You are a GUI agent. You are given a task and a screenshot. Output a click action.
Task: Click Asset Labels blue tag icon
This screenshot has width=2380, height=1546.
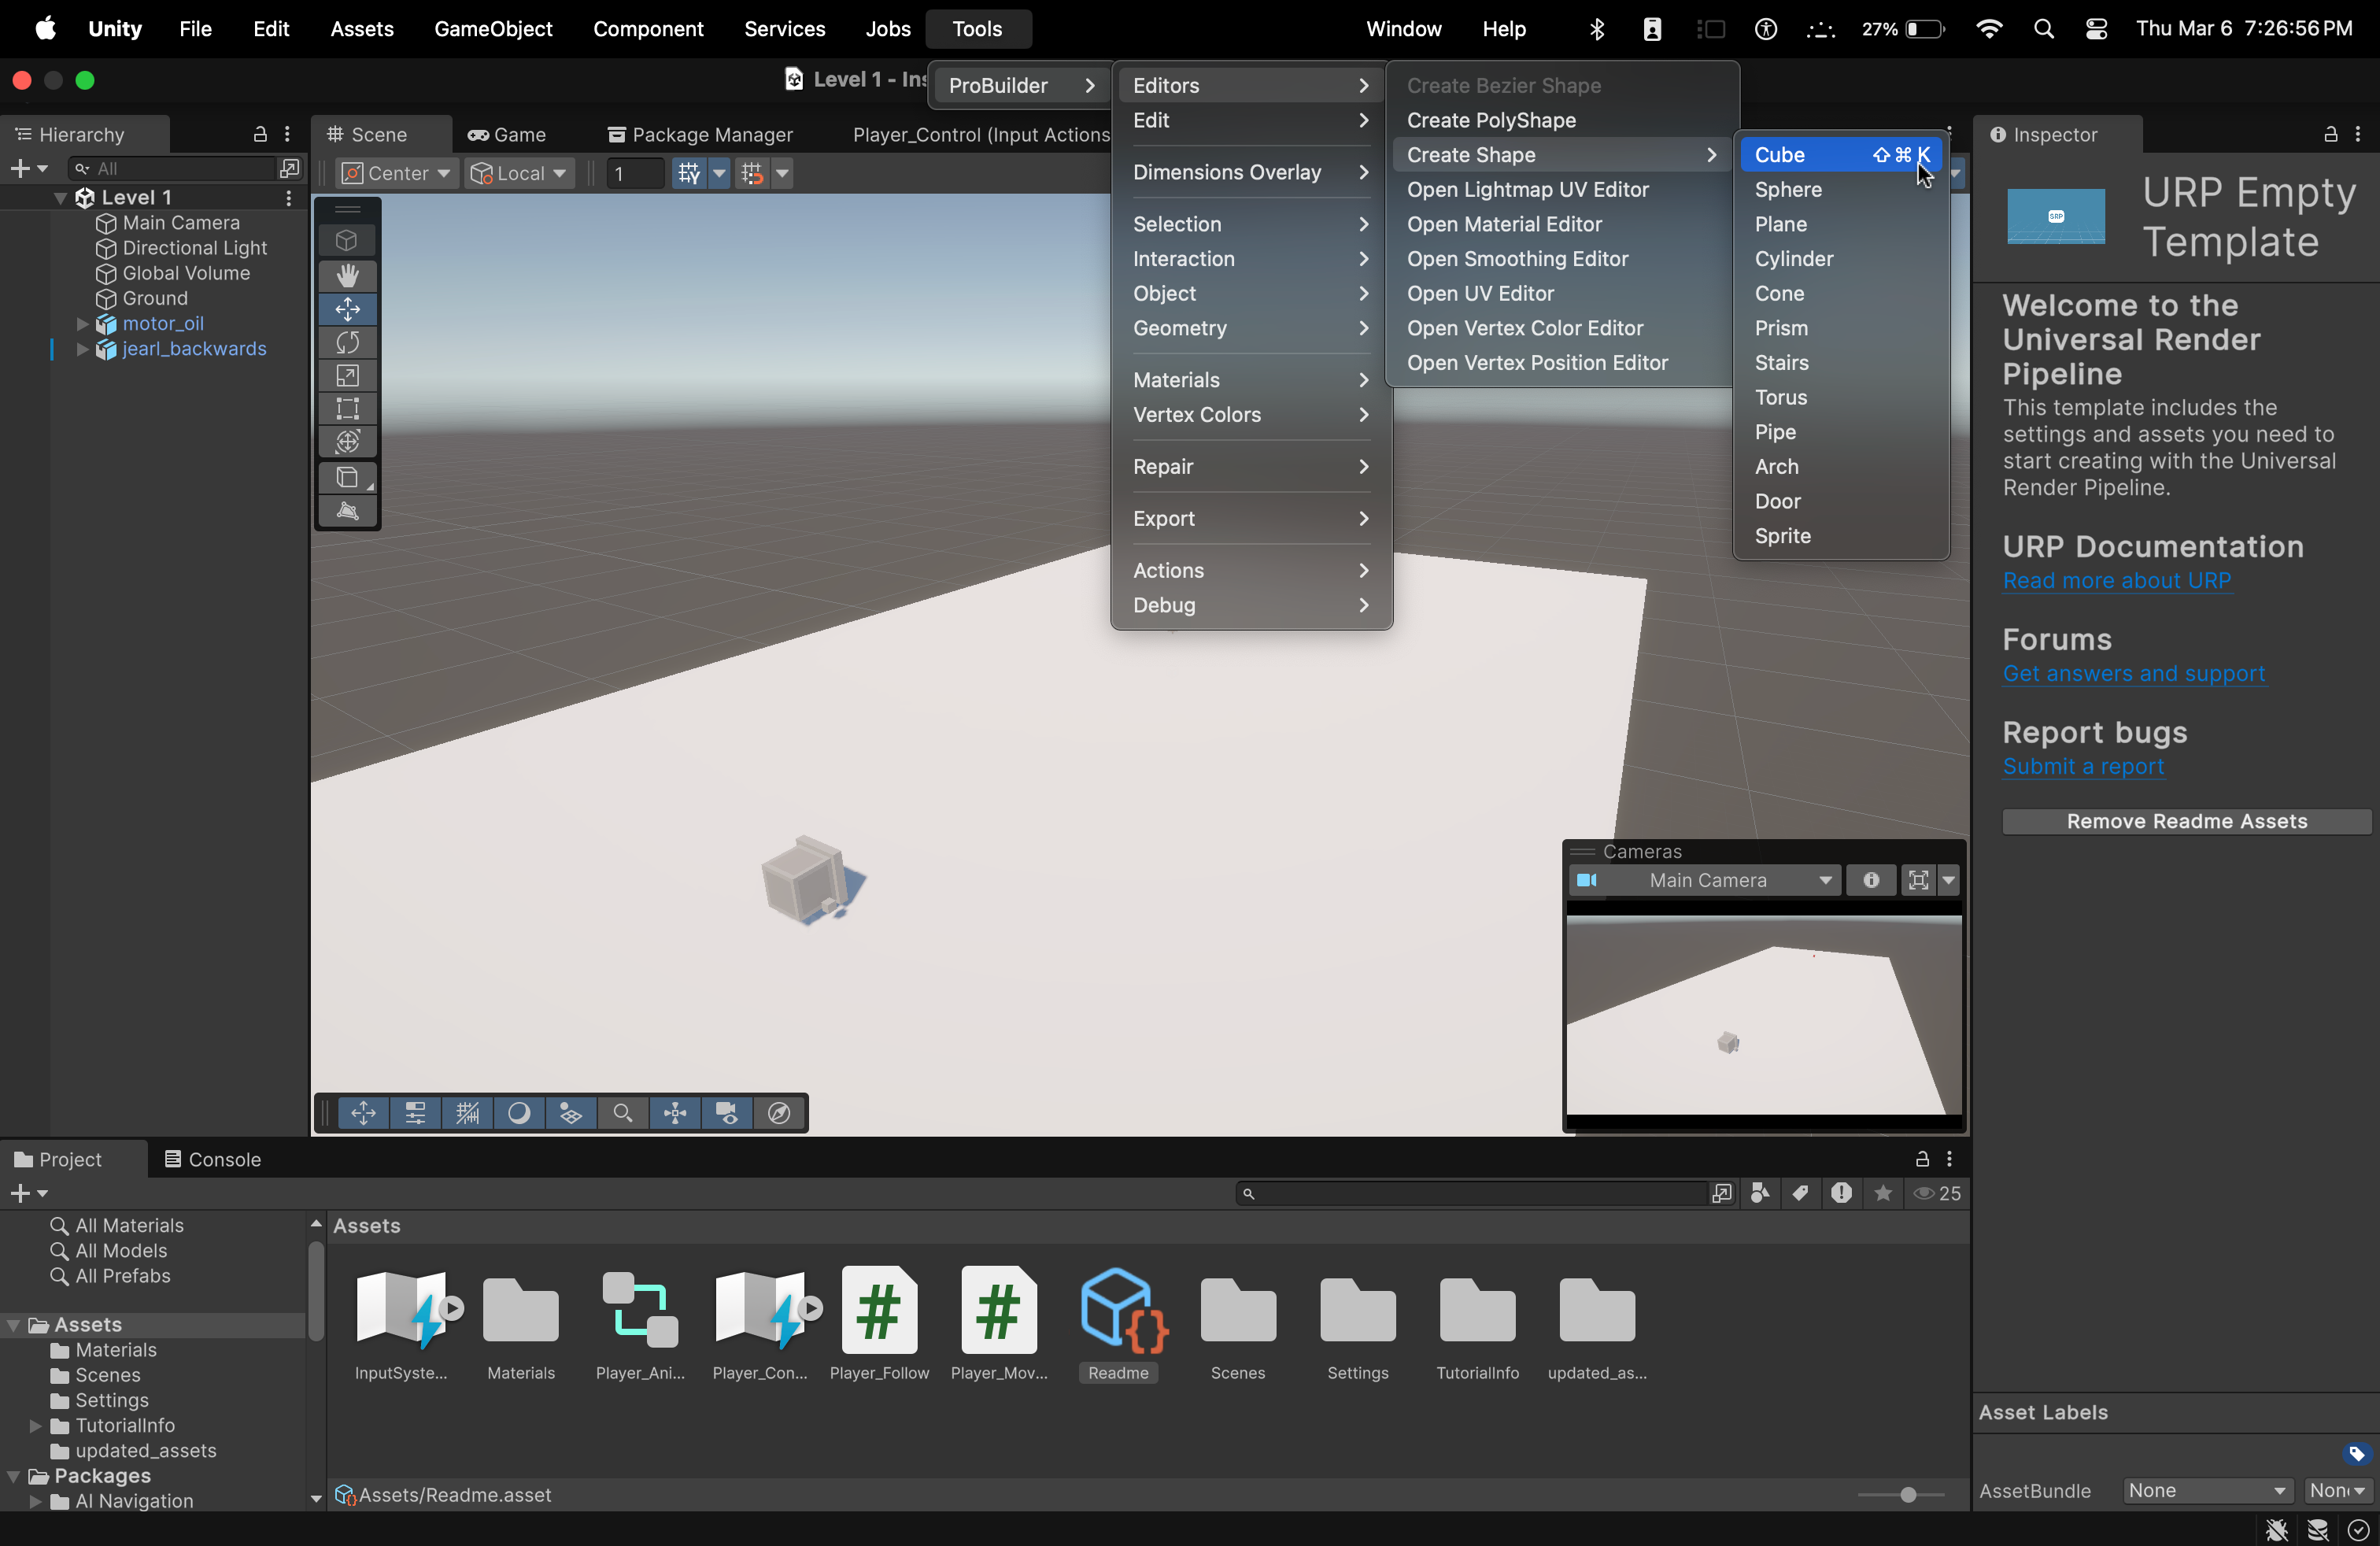(x=2356, y=1453)
